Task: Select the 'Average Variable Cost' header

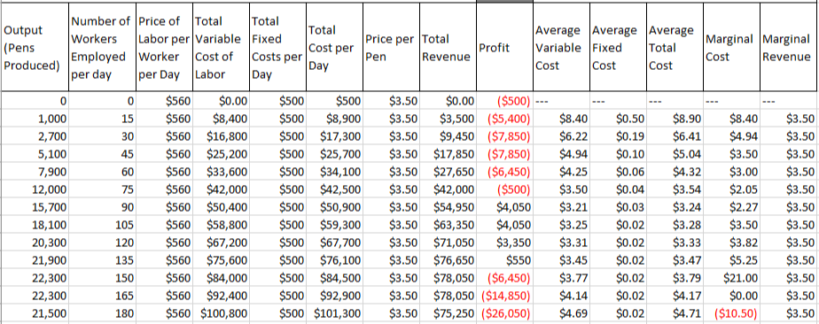Action: [561, 47]
